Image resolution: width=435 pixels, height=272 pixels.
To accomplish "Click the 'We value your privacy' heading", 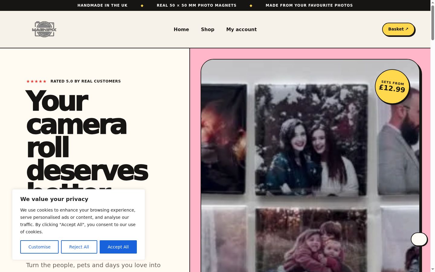I will tap(54, 199).
